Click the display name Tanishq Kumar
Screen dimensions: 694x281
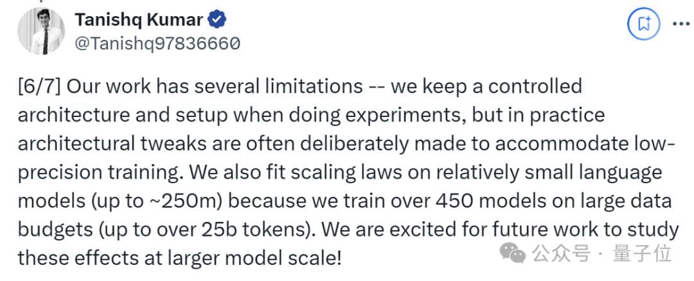[x=139, y=20]
